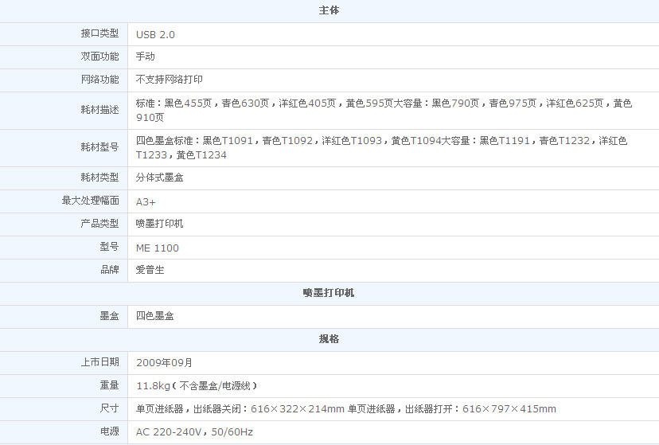
Task: Click the 上市日期 label
Action: (99, 362)
